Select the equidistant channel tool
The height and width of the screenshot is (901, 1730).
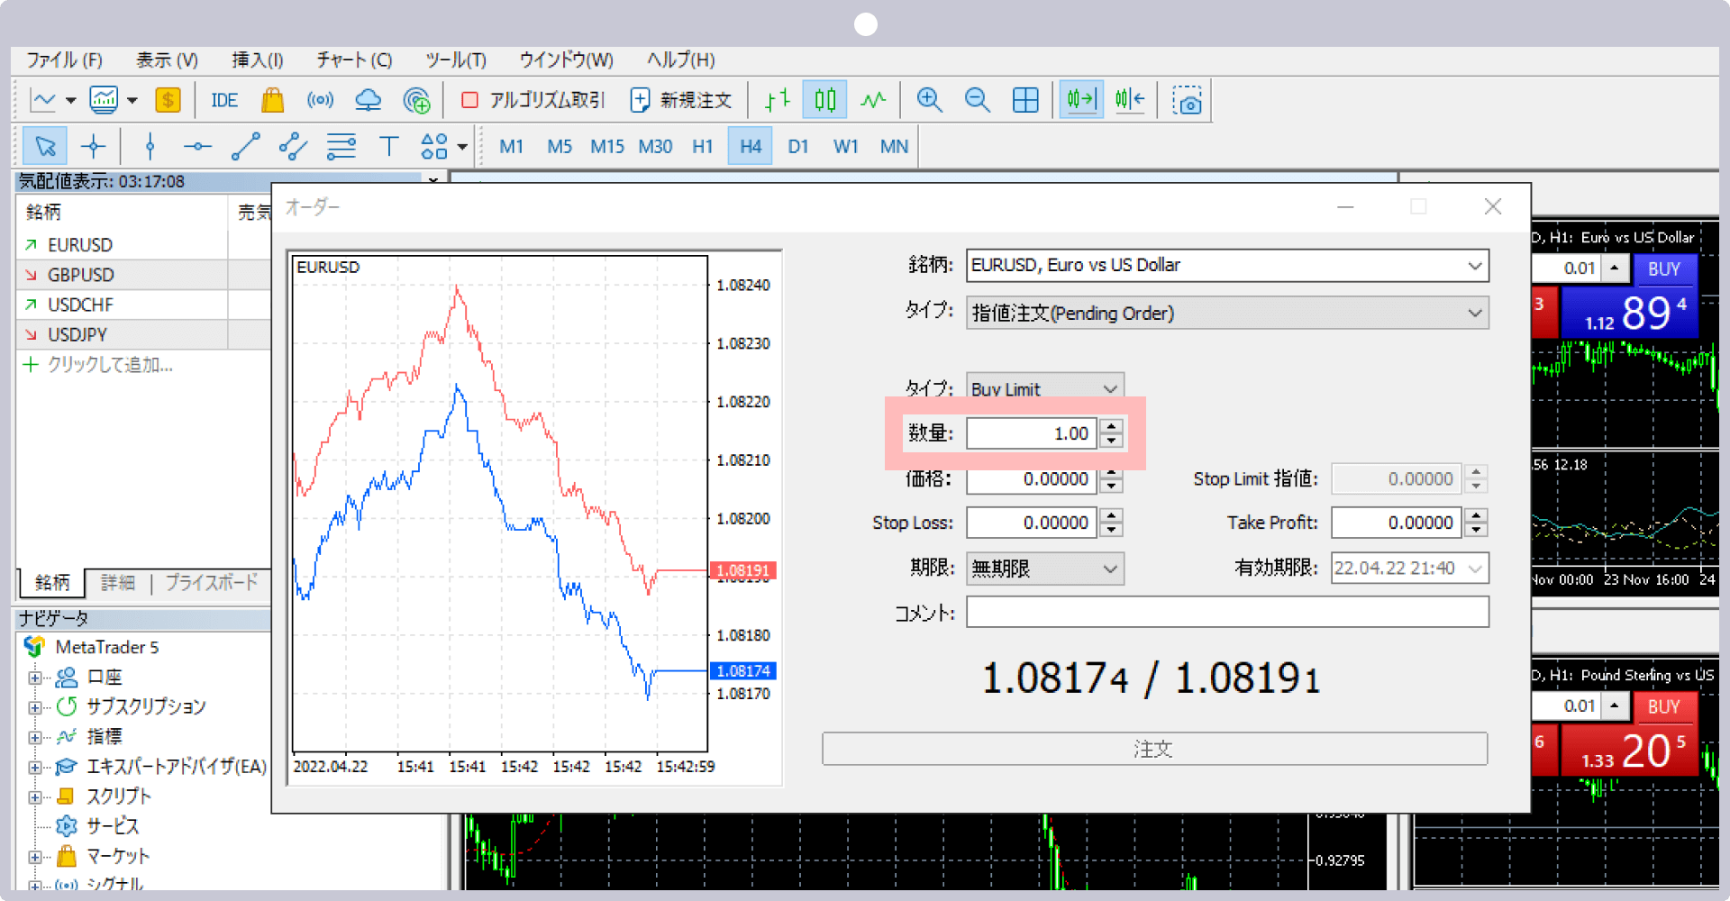(293, 146)
